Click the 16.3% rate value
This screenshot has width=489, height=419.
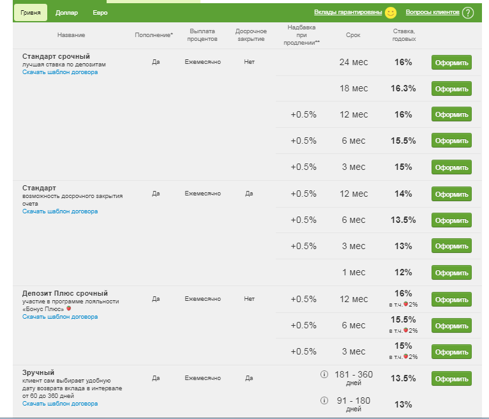click(x=403, y=88)
